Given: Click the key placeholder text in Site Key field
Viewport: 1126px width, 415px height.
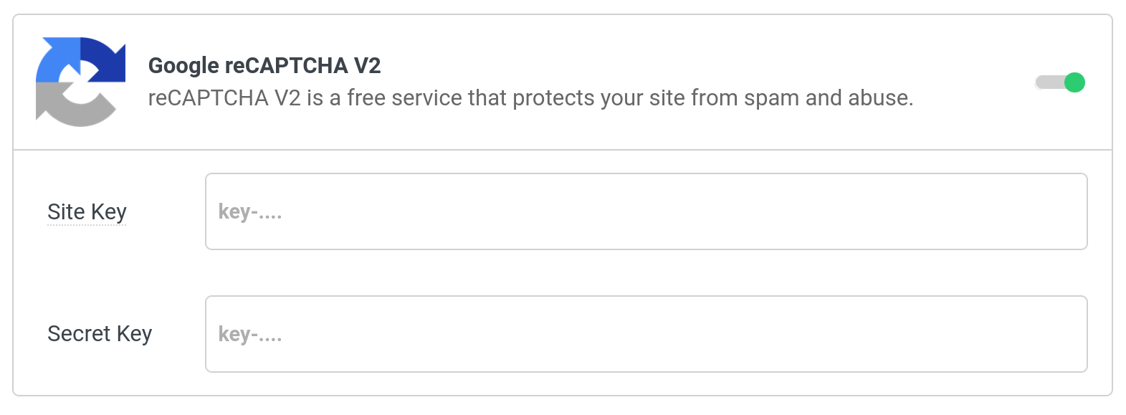Looking at the screenshot, I should point(250,211).
